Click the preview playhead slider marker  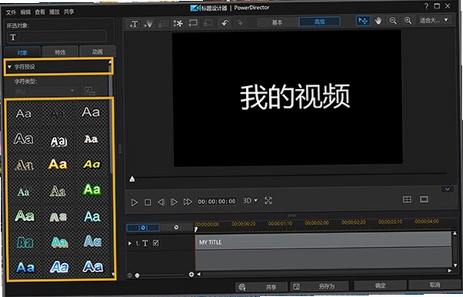pos(132,179)
